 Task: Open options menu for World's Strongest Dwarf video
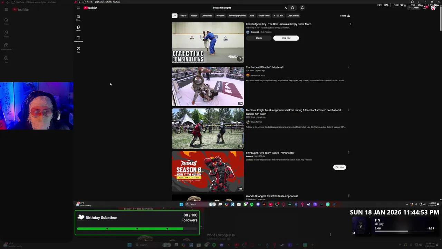tap(349, 196)
